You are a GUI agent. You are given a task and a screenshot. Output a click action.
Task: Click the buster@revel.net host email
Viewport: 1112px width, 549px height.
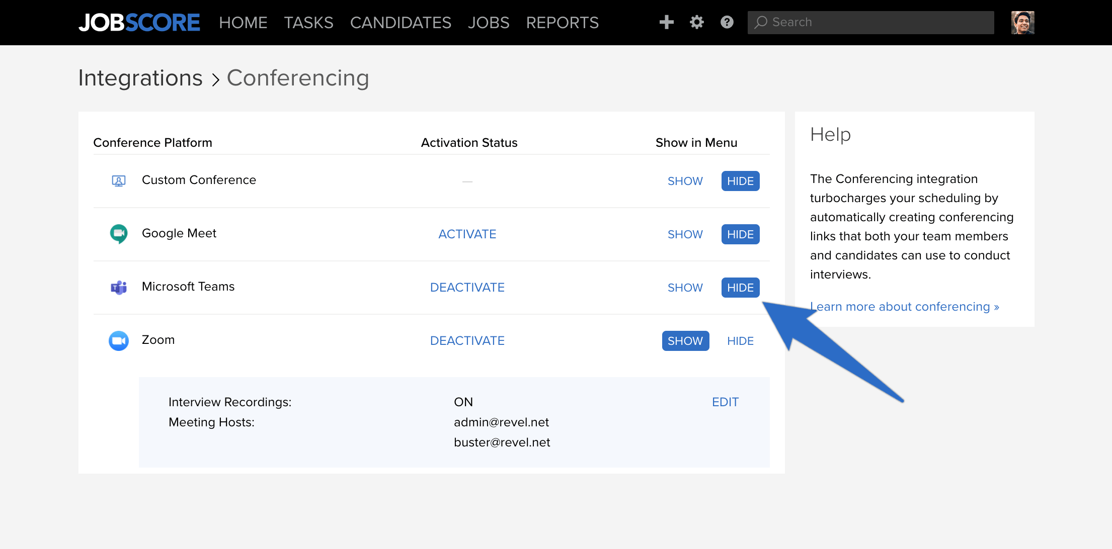502,442
